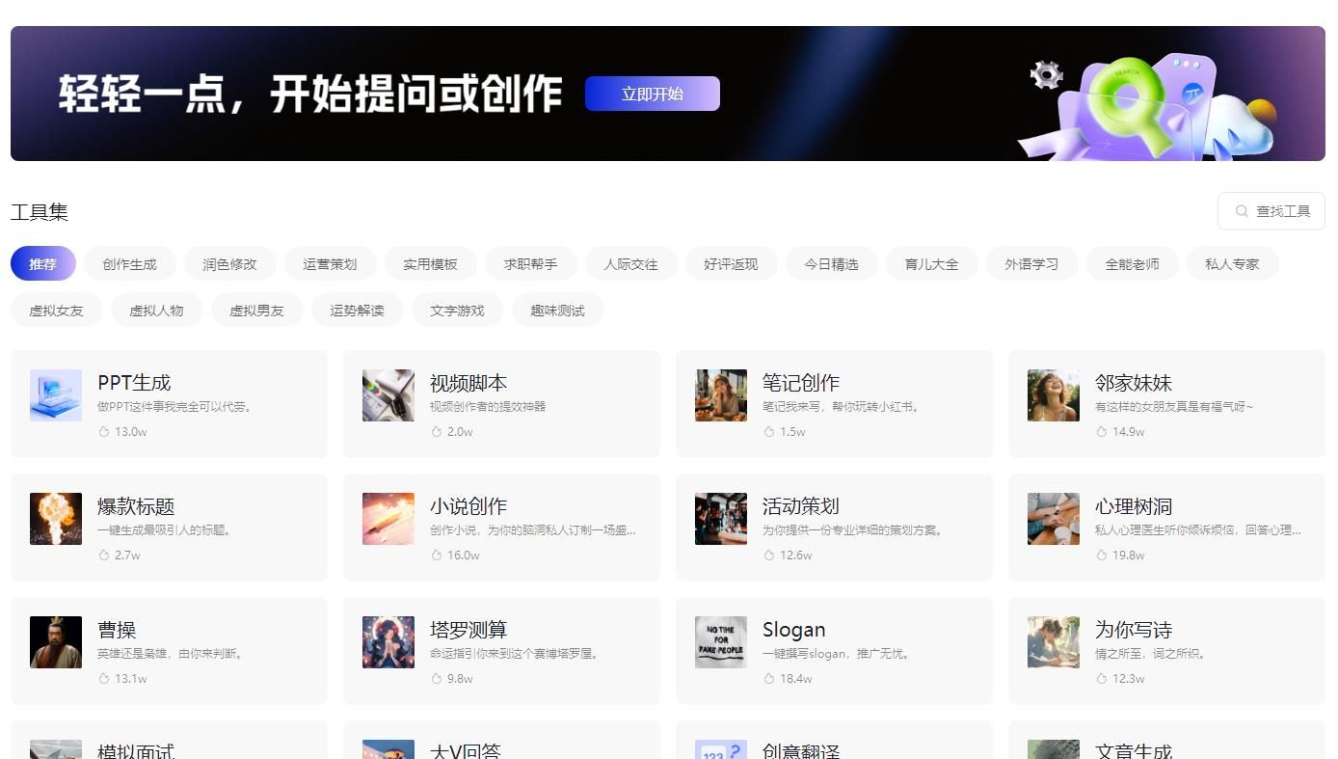This screenshot has height=759, width=1338.
Task: Click the usage count icon beside 18.4w
Action: [769, 679]
